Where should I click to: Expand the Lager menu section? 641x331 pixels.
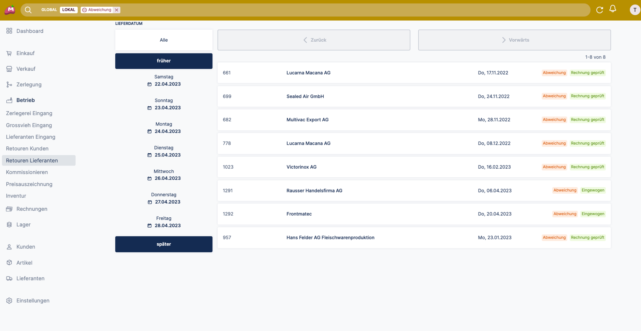click(x=23, y=225)
